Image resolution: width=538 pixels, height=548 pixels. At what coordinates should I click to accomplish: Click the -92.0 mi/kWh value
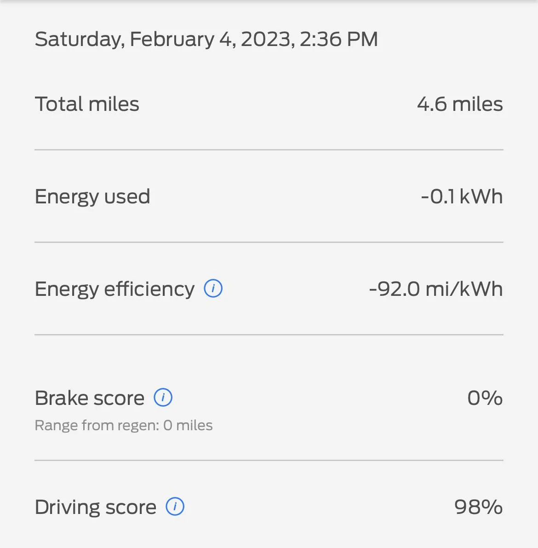[435, 289]
